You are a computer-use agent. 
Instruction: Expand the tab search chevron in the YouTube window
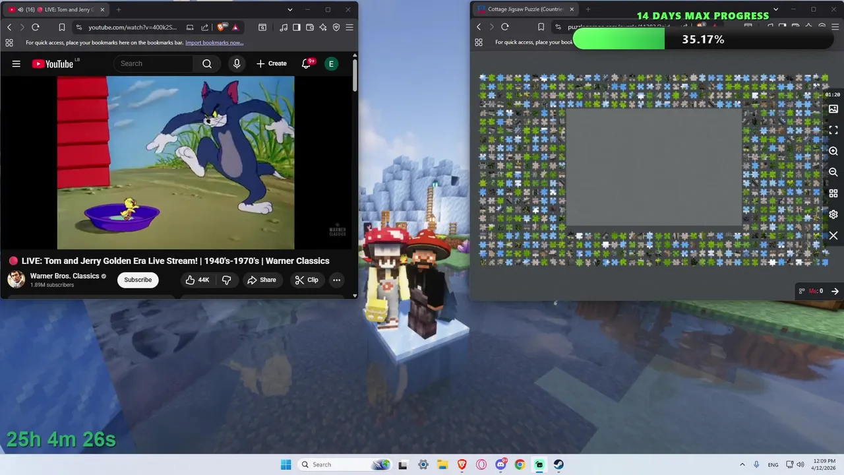click(x=289, y=10)
